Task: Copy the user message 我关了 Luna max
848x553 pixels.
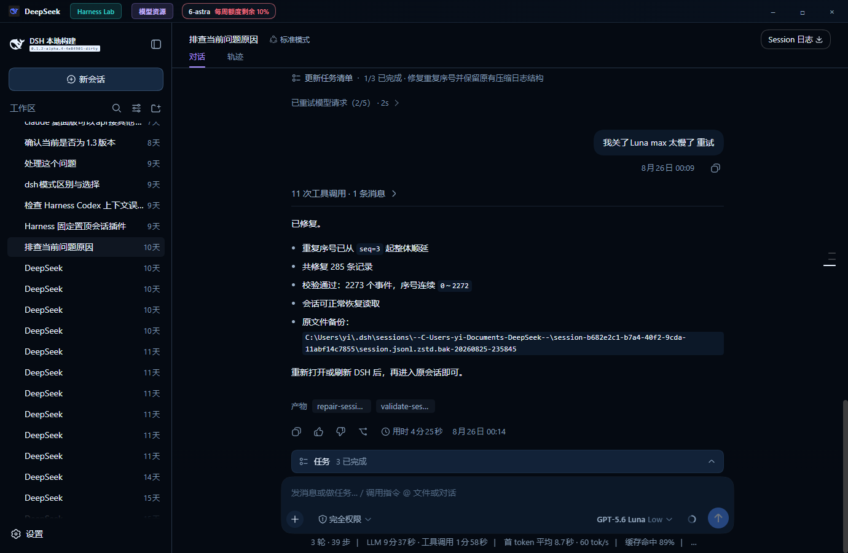Action: pos(715,168)
